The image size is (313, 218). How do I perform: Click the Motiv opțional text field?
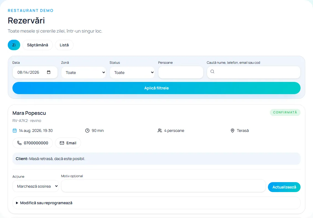click(163, 186)
